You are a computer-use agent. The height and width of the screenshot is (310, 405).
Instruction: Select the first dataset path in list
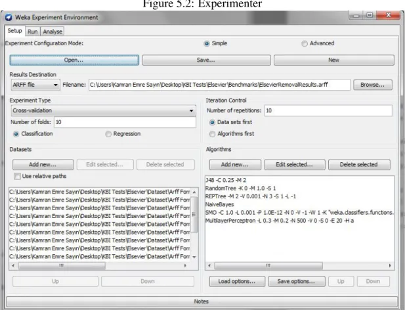tap(100, 192)
